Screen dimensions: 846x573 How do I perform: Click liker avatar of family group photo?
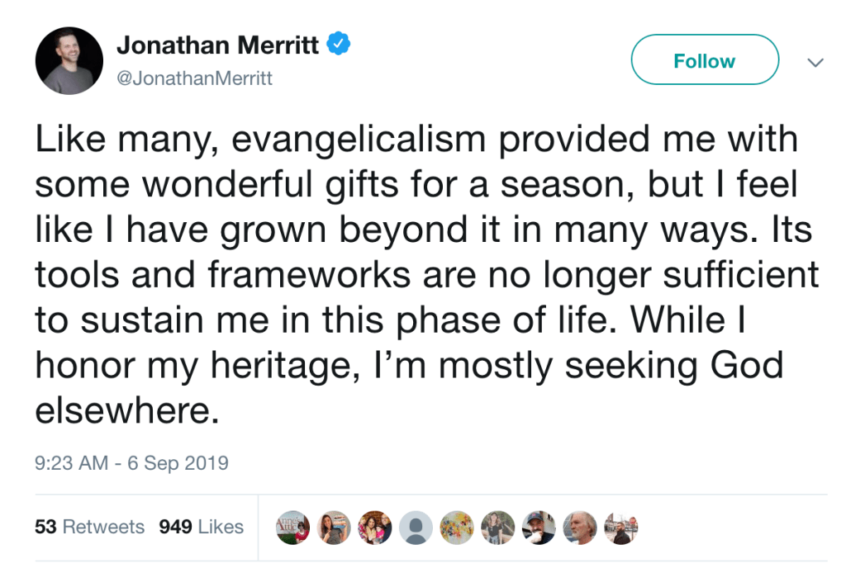tap(375, 528)
